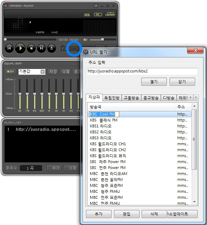Click the station list scroll up arrow

194,106
